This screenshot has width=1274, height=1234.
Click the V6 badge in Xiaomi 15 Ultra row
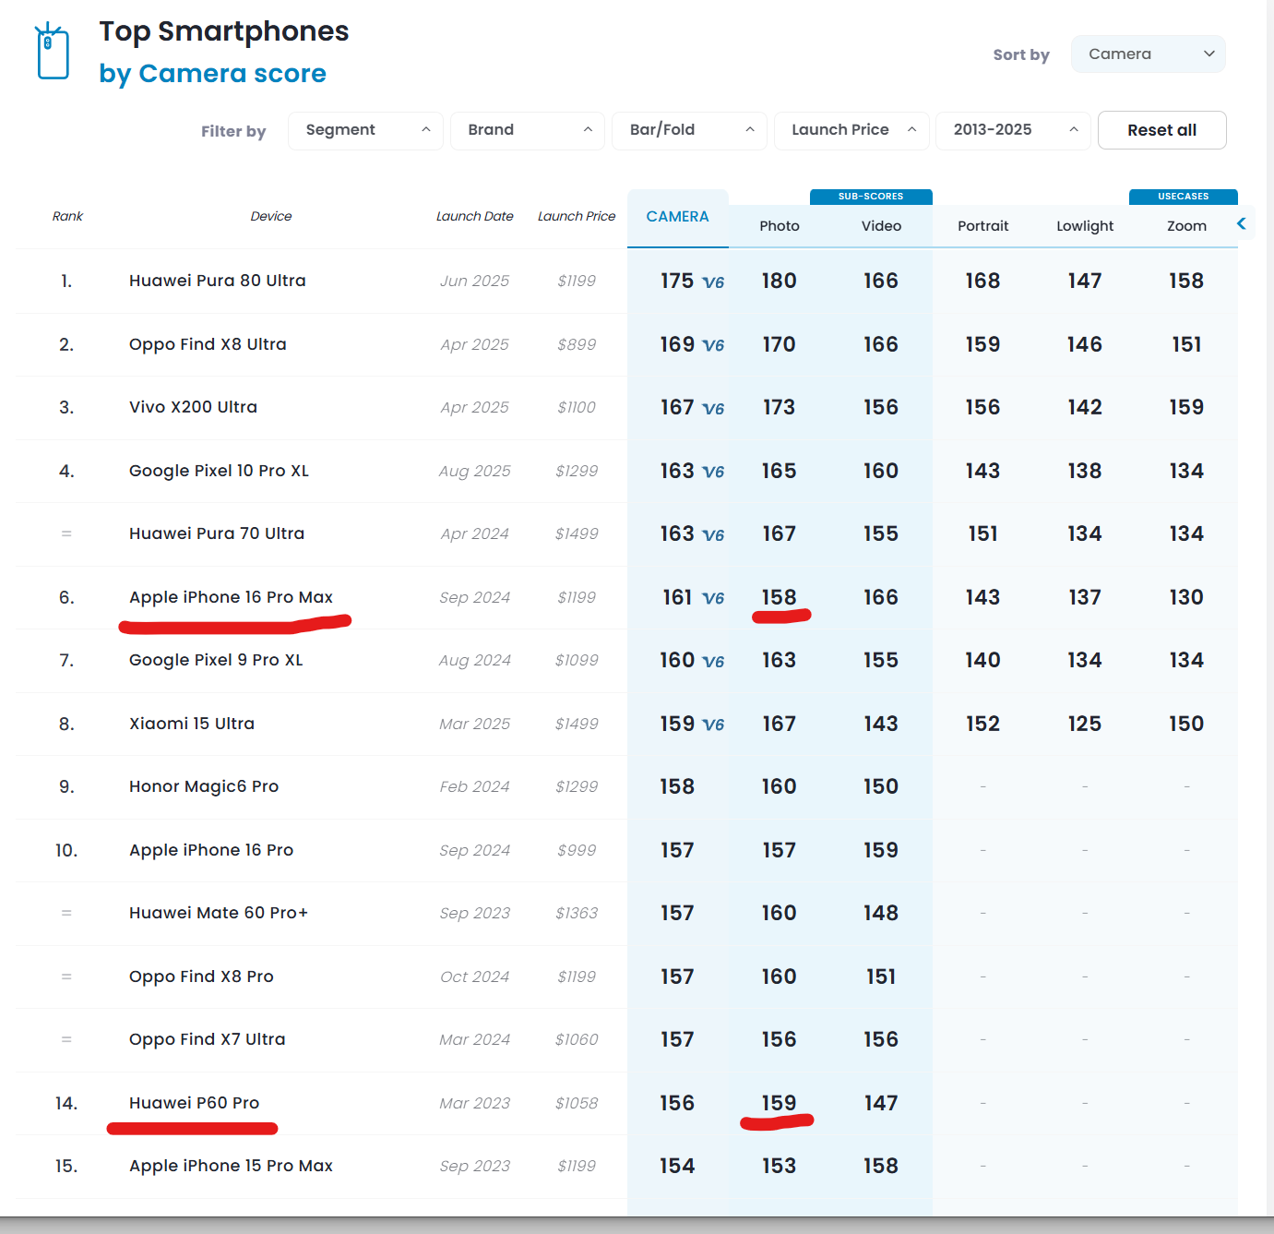pyautogui.click(x=713, y=725)
